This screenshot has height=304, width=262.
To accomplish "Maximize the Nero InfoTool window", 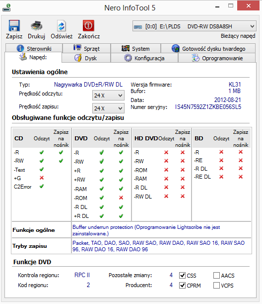I will [x=231, y=6].
